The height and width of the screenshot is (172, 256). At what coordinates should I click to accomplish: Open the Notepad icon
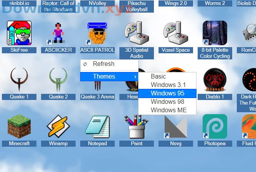(x=97, y=126)
